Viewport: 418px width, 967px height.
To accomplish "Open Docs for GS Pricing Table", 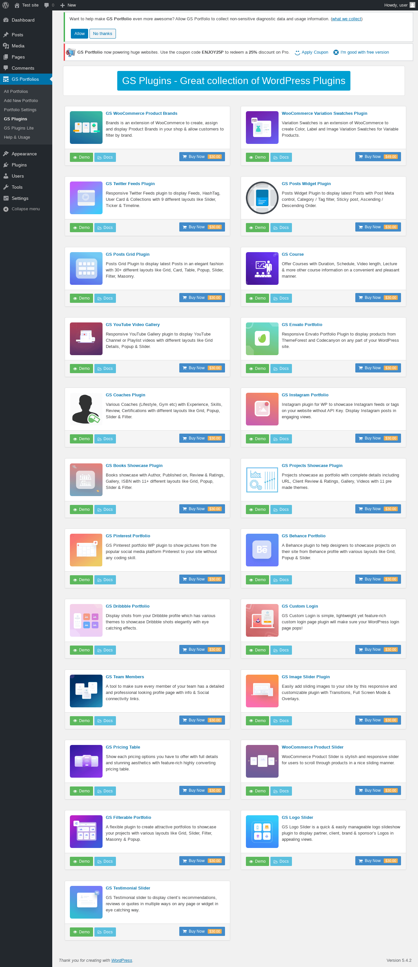I will [x=105, y=791].
